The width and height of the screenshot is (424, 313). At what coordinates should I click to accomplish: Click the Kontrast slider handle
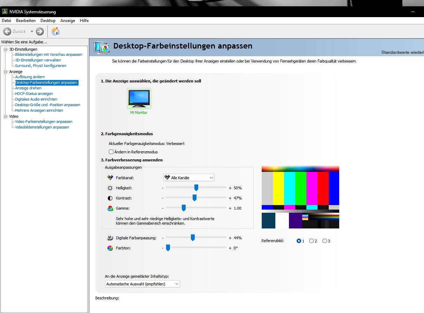pos(194,198)
